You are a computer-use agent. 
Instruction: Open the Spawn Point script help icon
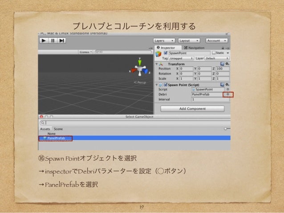tap(222, 84)
